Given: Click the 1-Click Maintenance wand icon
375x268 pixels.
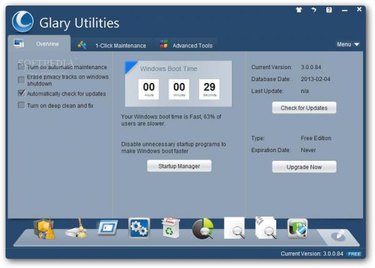Looking at the screenshot, I should tap(82, 45).
